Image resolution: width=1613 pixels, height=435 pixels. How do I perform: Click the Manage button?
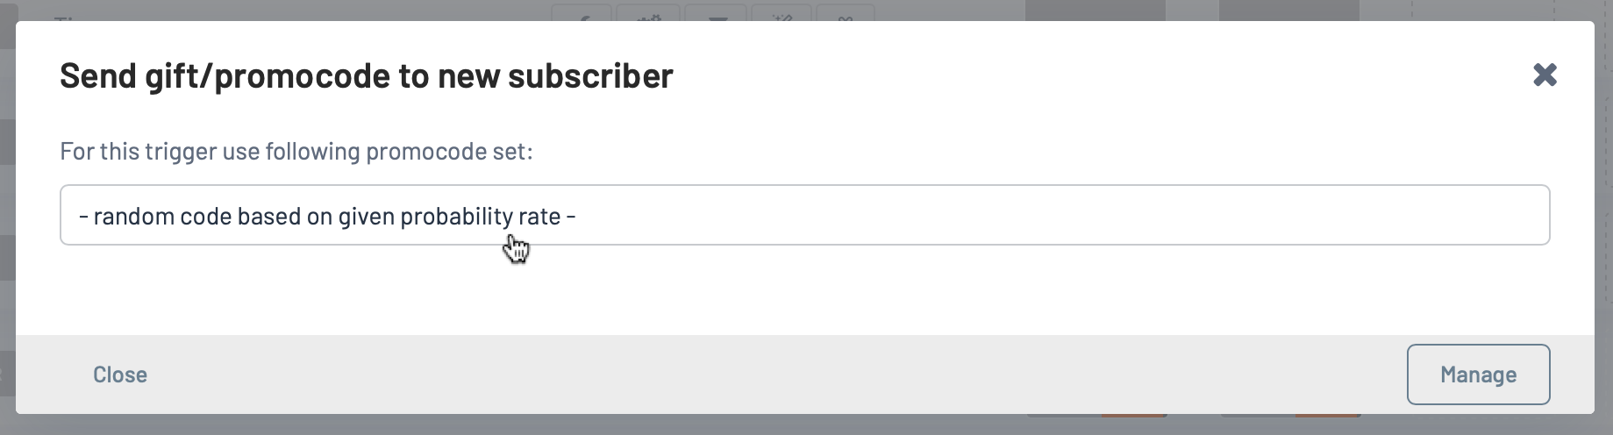pos(1478,374)
